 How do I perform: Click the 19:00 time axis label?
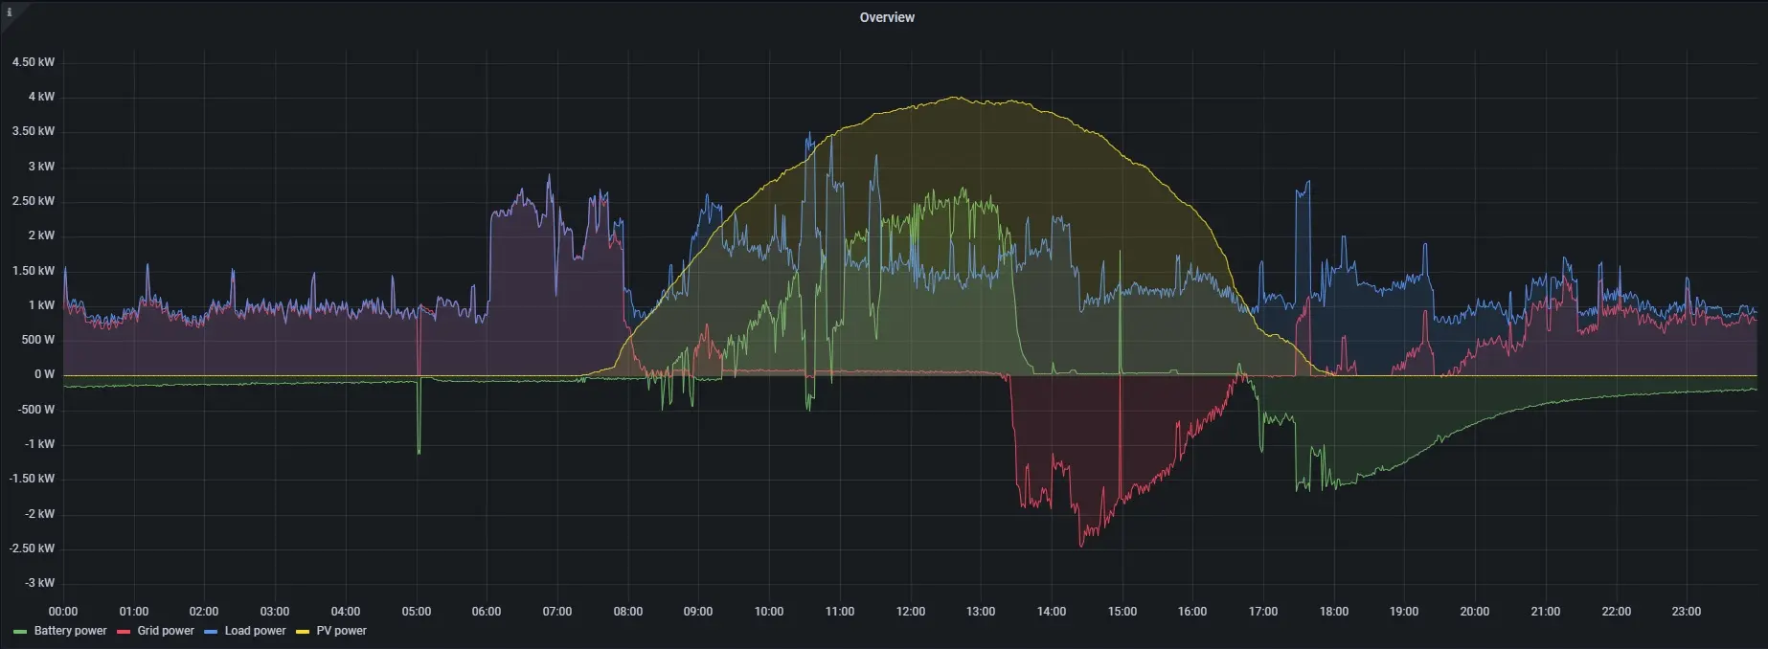[1404, 612]
